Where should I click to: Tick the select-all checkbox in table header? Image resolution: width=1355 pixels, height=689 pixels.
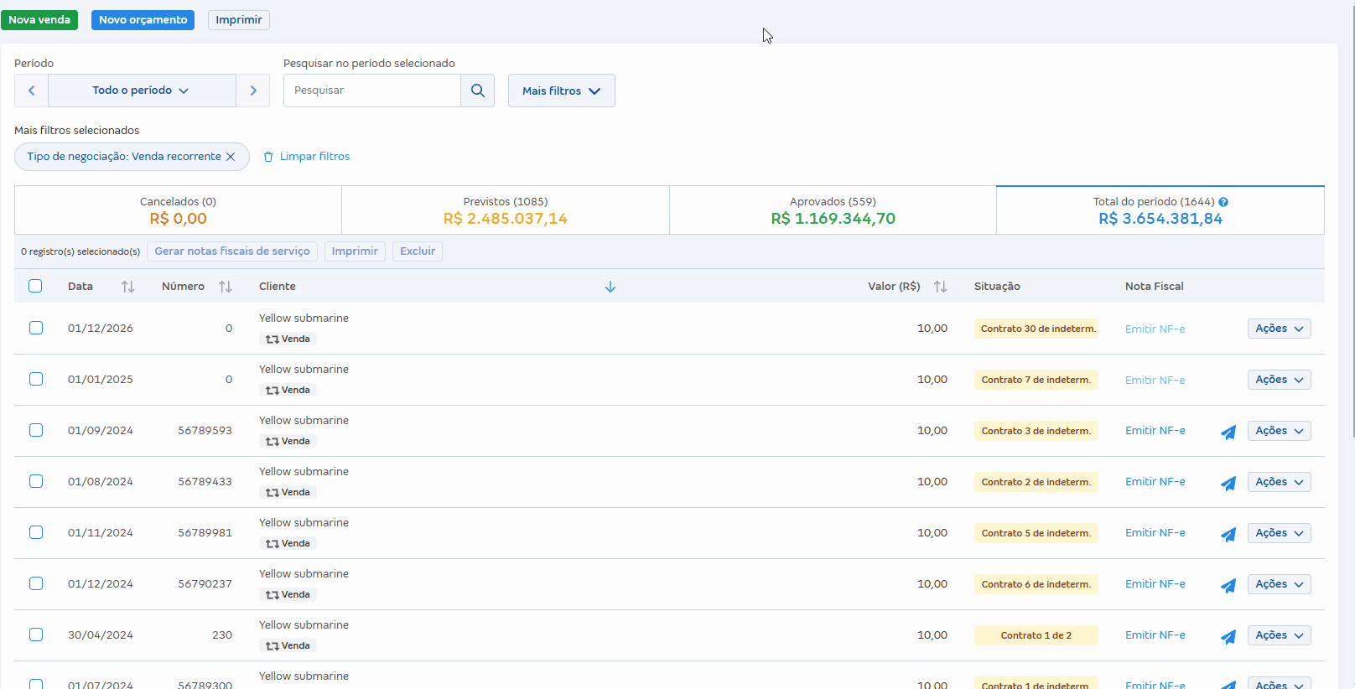click(x=35, y=286)
